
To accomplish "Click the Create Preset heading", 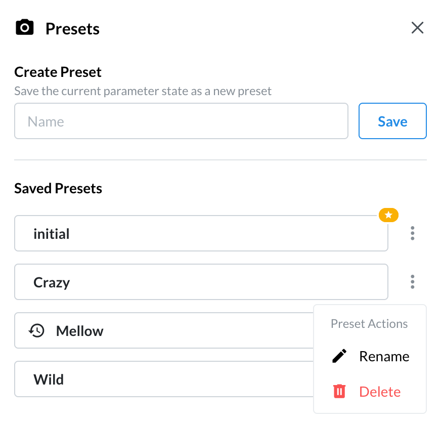I will [x=58, y=72].
